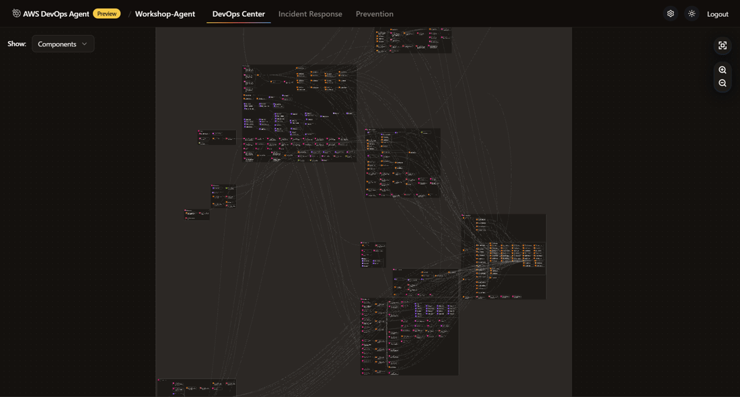This screenshot has width=740, height=397.
Task: Zoom in with the magnifier plus icon
Action: (x=723, y=70)
